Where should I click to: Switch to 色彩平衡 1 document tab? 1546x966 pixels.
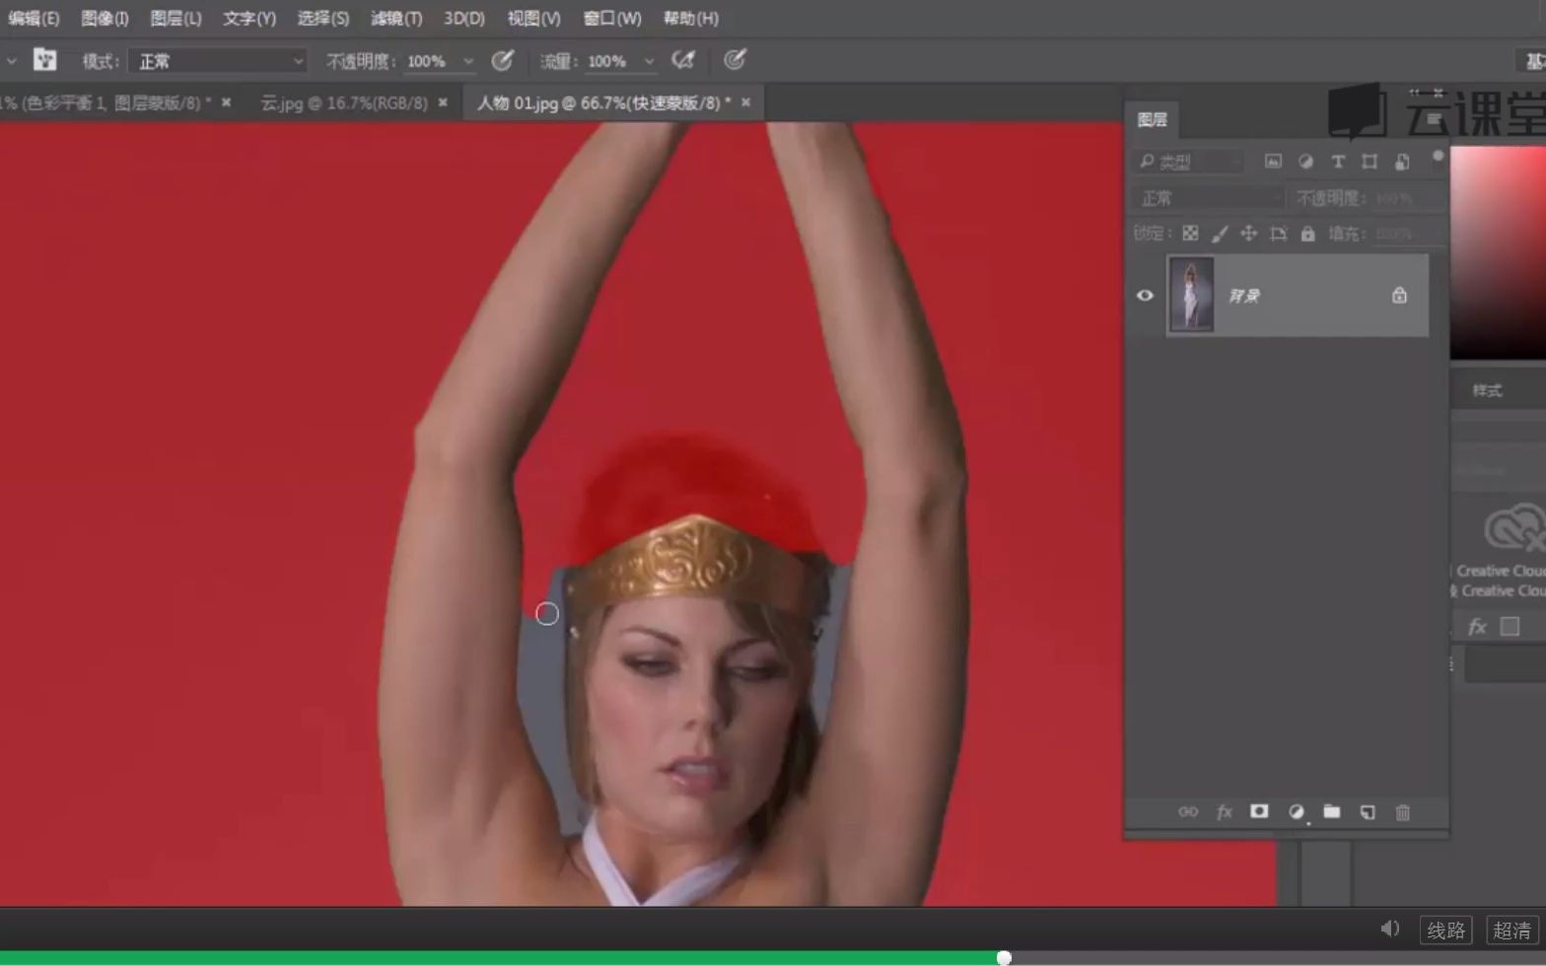coord(105,103)
